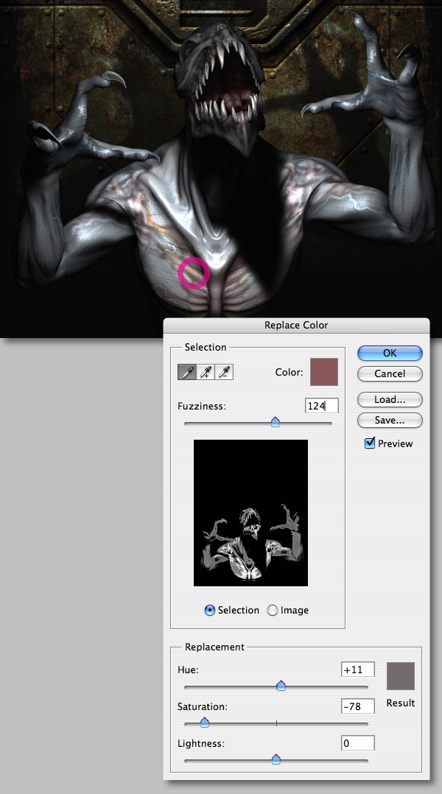The height and width of the screenshot is (794, 442).
Task: Click the Saturation value field
Action: 358,706
